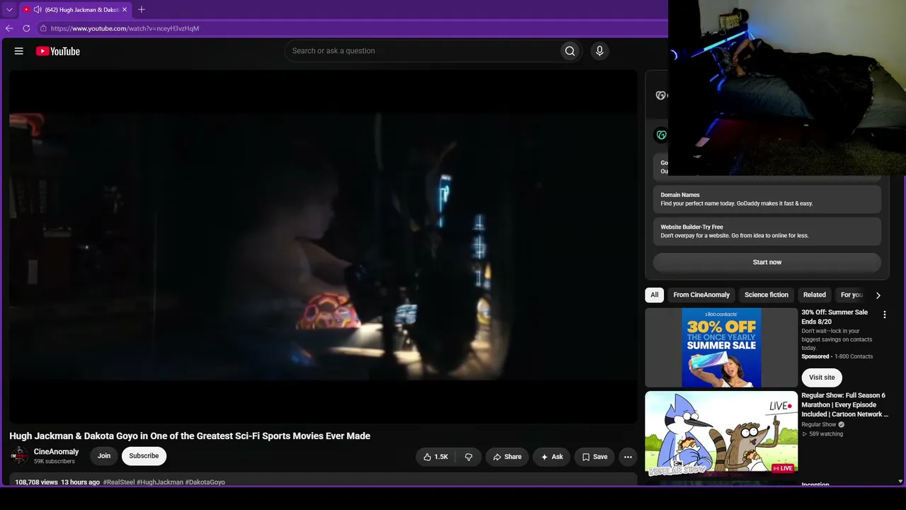The image size is (906, 510).
Task: Subscribe to CineAnomaly
Action: click(144, 456)
